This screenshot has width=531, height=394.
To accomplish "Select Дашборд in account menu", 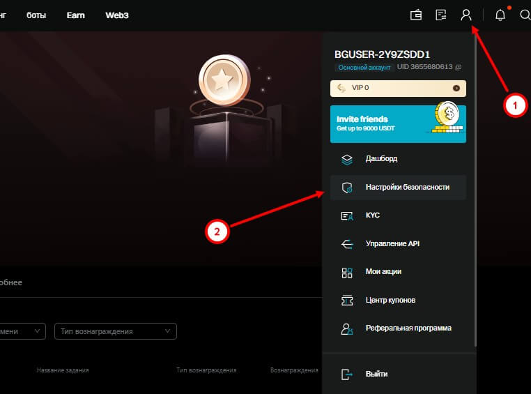I will coord(381,159).
